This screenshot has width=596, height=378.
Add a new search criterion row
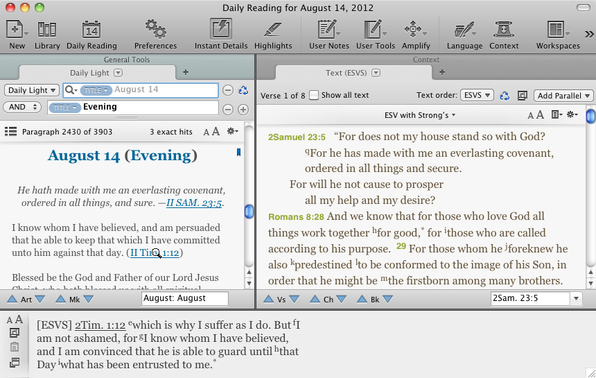[x=243, y=109]
